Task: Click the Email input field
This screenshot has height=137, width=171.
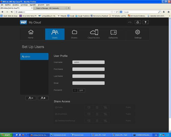Action: 88,83
